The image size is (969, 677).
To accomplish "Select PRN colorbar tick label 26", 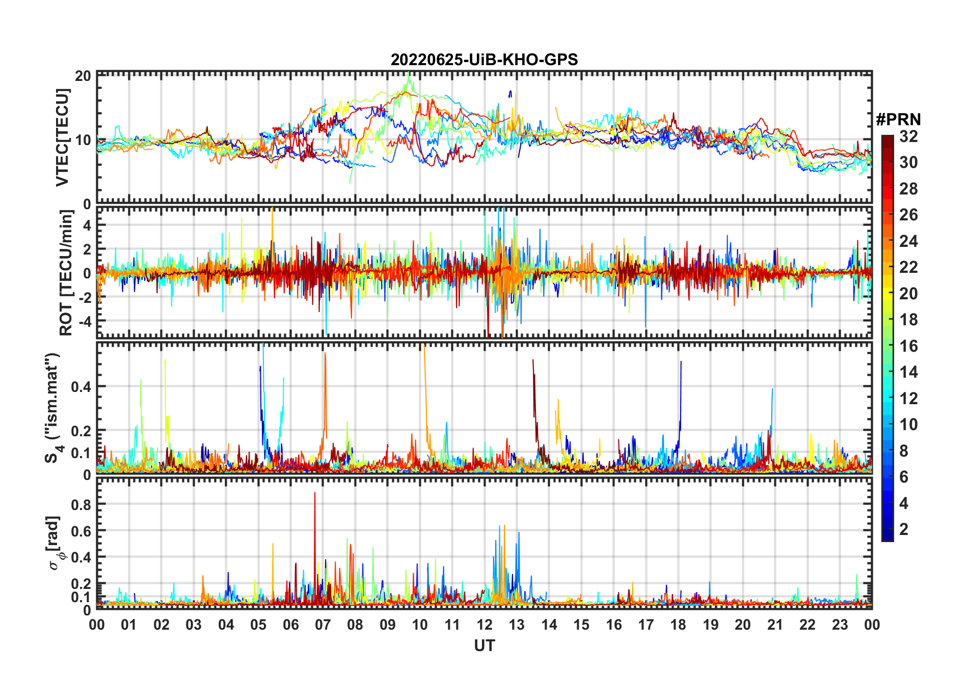I will 909,215.
